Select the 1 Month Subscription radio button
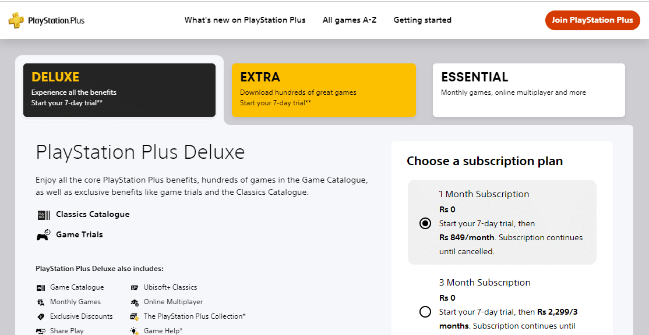The height and width of the screenshot is (335, 649). 425,223
